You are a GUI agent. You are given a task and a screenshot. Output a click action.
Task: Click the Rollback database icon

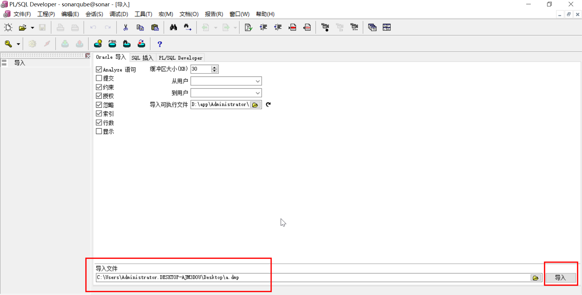(x=79, y=44)
